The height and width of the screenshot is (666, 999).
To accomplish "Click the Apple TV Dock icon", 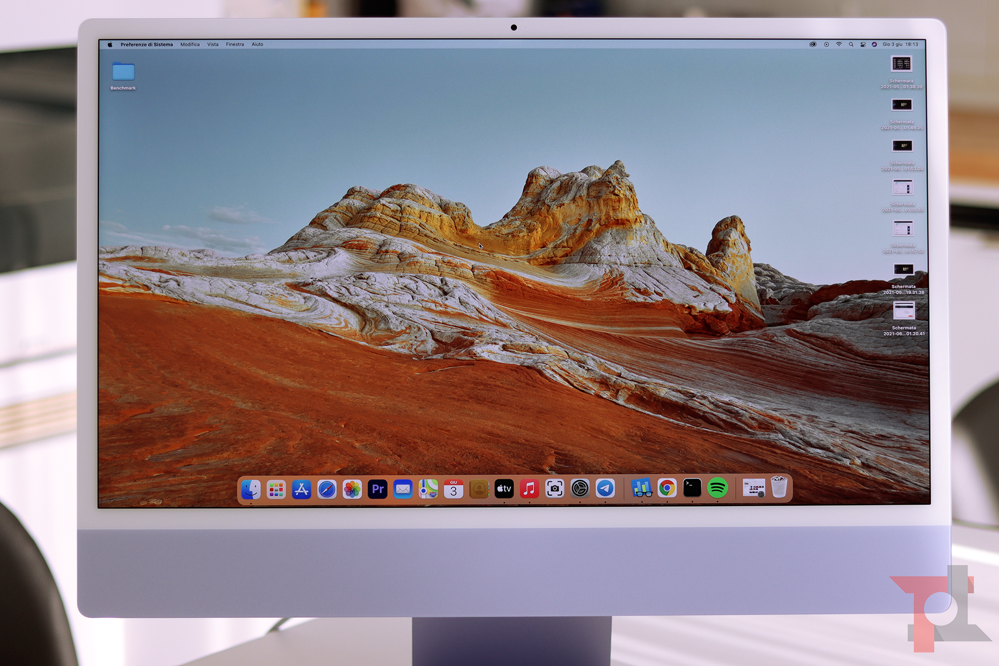I will tap(504, 489).
